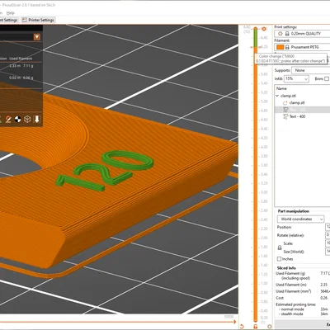Open the Infill 15% dropdown
This screenshot has width=330, height=330.
click(296, 79)
